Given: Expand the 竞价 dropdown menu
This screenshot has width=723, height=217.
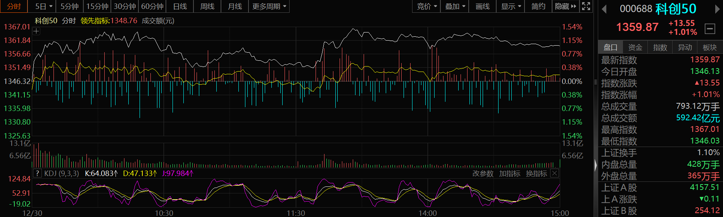Looking at the screenshot, I should point(426,6).
